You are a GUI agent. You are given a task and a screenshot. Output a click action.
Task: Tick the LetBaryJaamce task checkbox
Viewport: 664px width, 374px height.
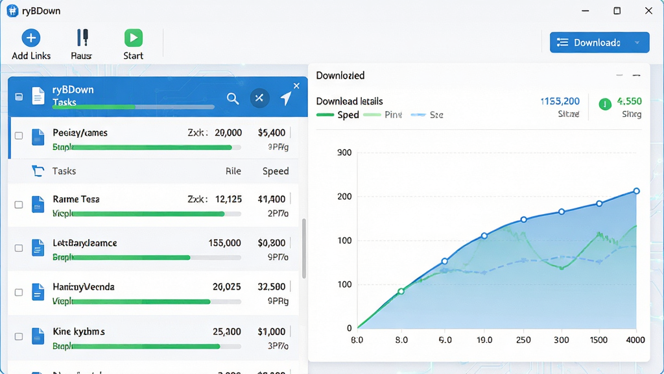[19, 248]
